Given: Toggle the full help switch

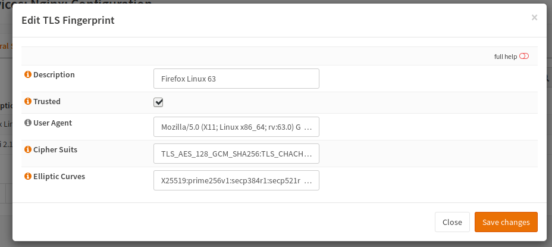Looking at the screenshot, I should coord(523,57).
